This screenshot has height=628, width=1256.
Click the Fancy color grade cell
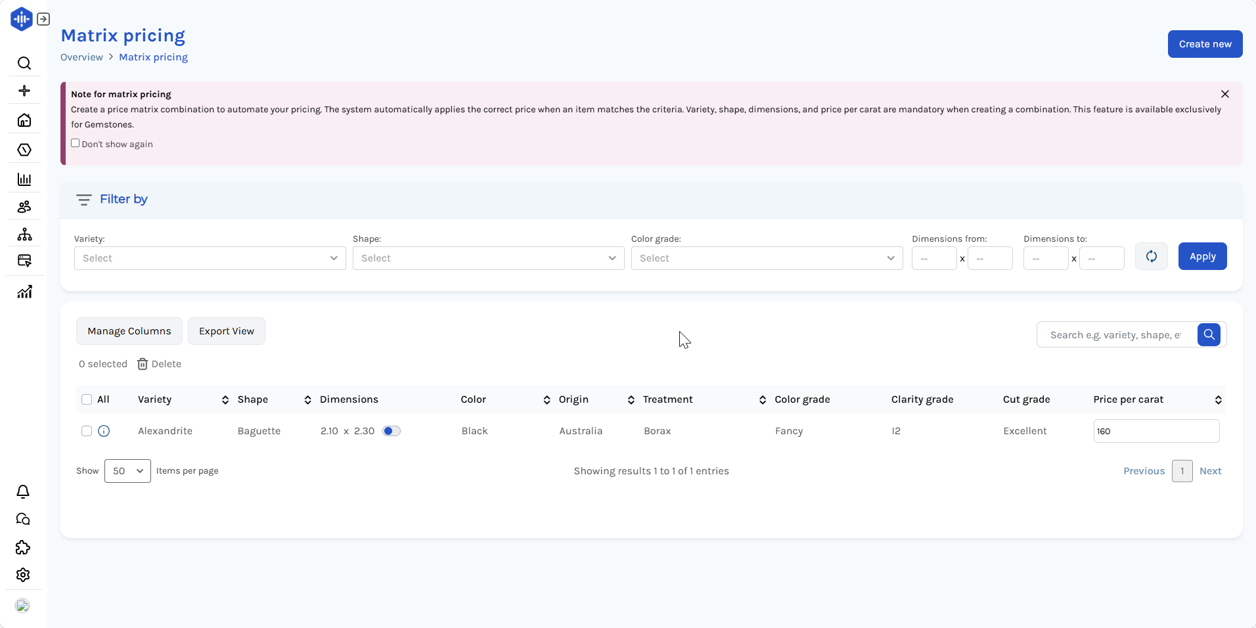788,431
